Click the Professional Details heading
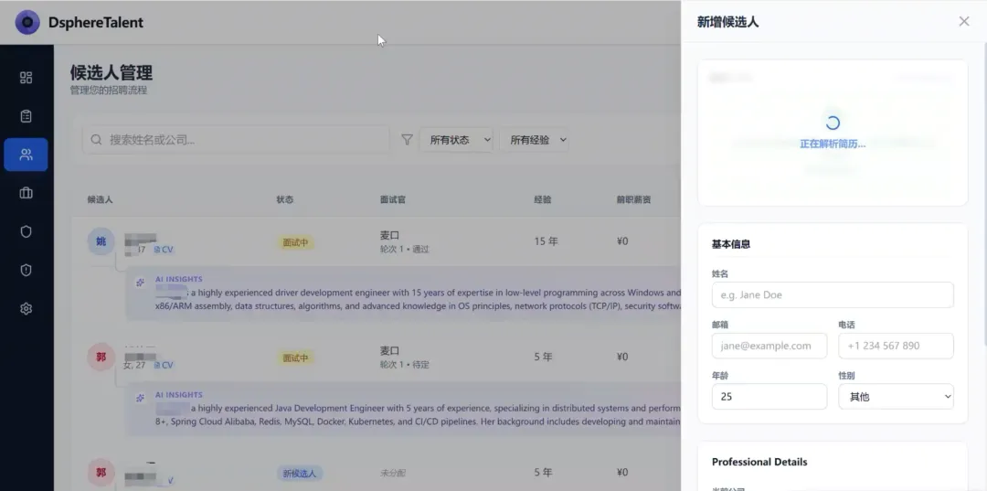Screen dimensions: 987x491 pyautogui.click(x=759, y=462)
